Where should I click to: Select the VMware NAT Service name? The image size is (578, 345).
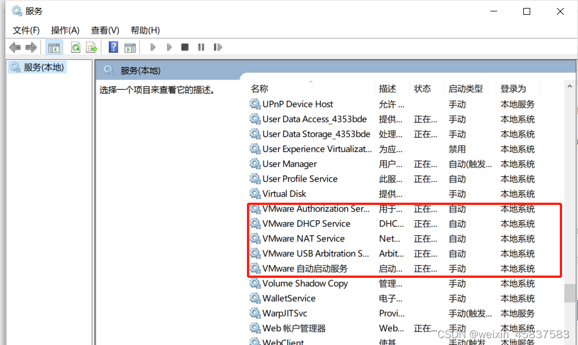303,239
